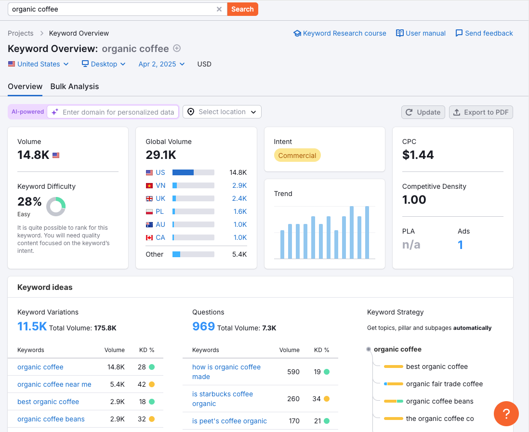529x432 pixels.
Task: Click the User manual book icon
Action: pos(399,33)
